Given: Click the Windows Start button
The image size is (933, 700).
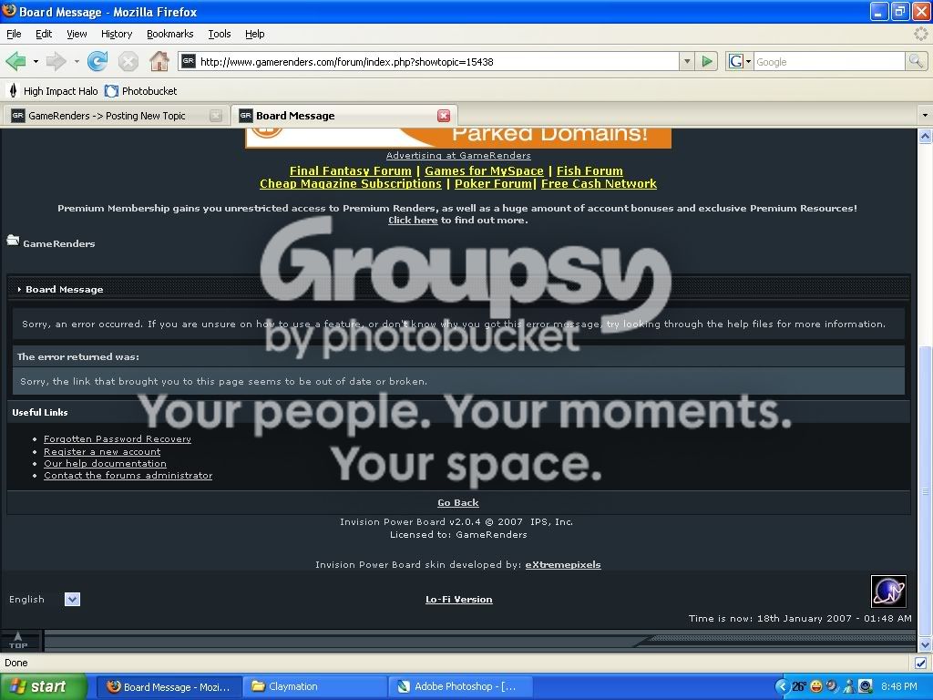Looking at the screenshot, I should (x=42, y=686).
